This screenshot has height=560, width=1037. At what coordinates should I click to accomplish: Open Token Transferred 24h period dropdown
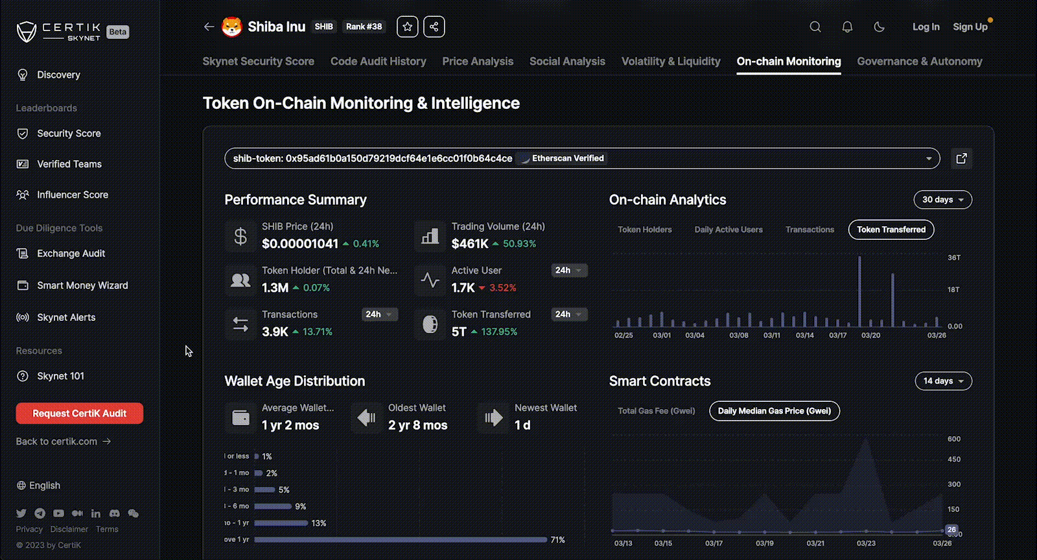click(570, 314)
